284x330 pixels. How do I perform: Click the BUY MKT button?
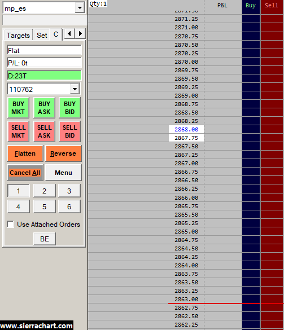(x=18, y=108)
